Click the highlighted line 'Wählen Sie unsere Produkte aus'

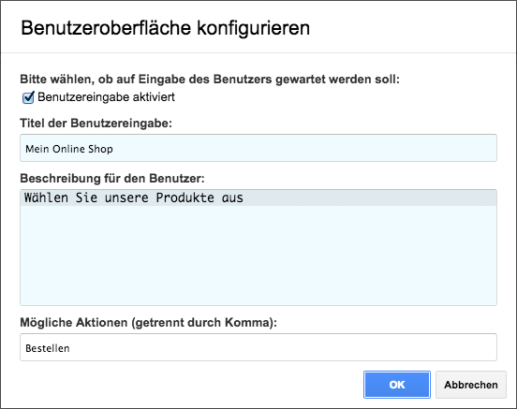[x=258, y=197]
